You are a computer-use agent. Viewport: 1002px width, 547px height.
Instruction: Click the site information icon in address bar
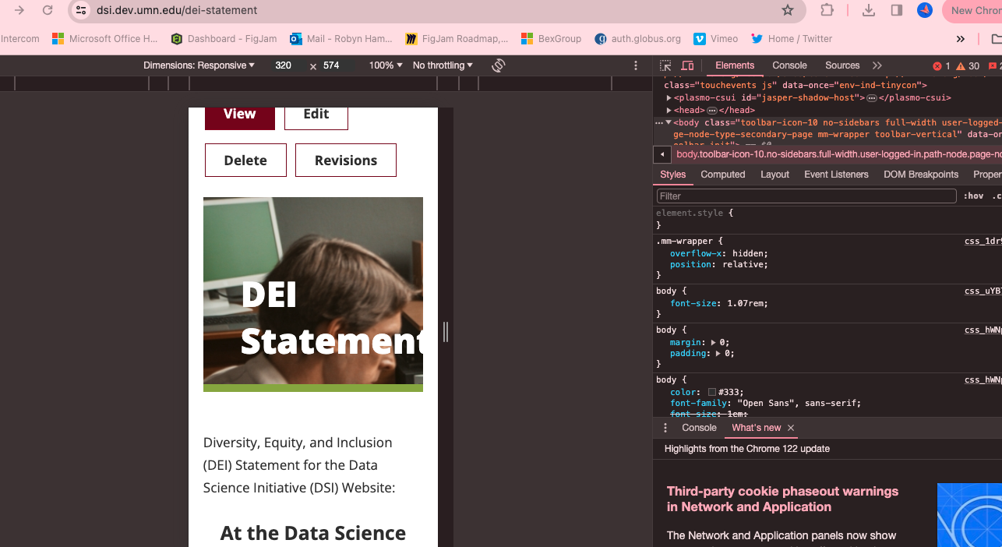[x=81, y=11]
